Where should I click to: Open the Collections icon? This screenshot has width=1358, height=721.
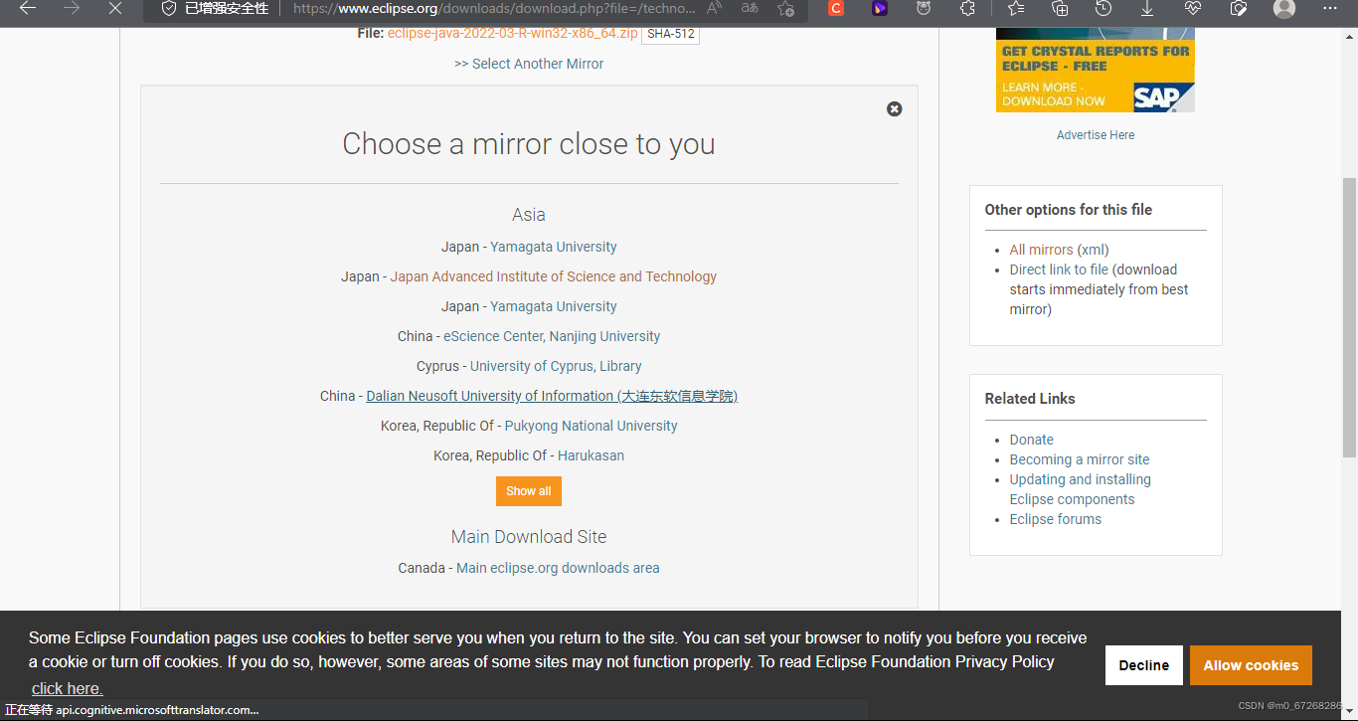tap(1060, 9)
